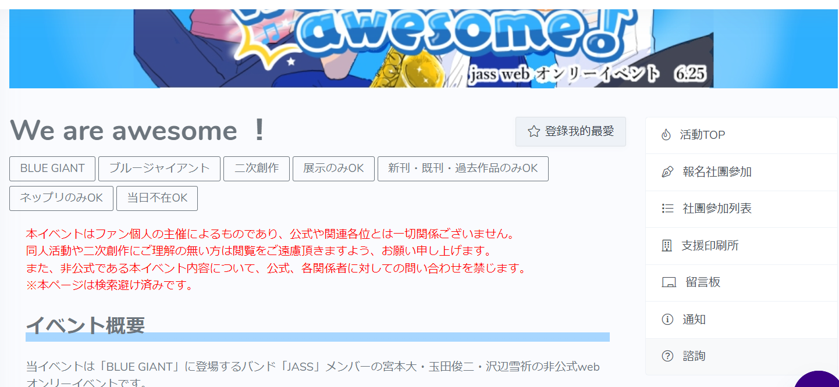This screenshot has width=839, height=387.
Task: Select the ネップリのみOK tag
Action: 61,198
